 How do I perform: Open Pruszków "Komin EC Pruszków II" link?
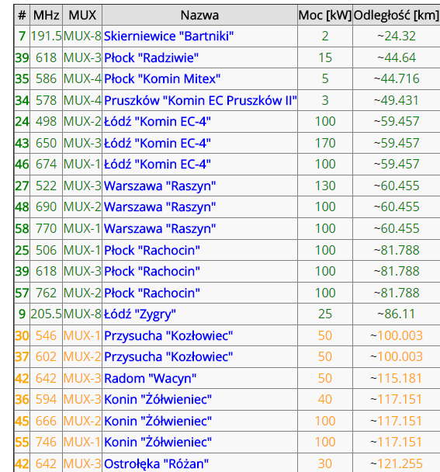coord(200,101)
